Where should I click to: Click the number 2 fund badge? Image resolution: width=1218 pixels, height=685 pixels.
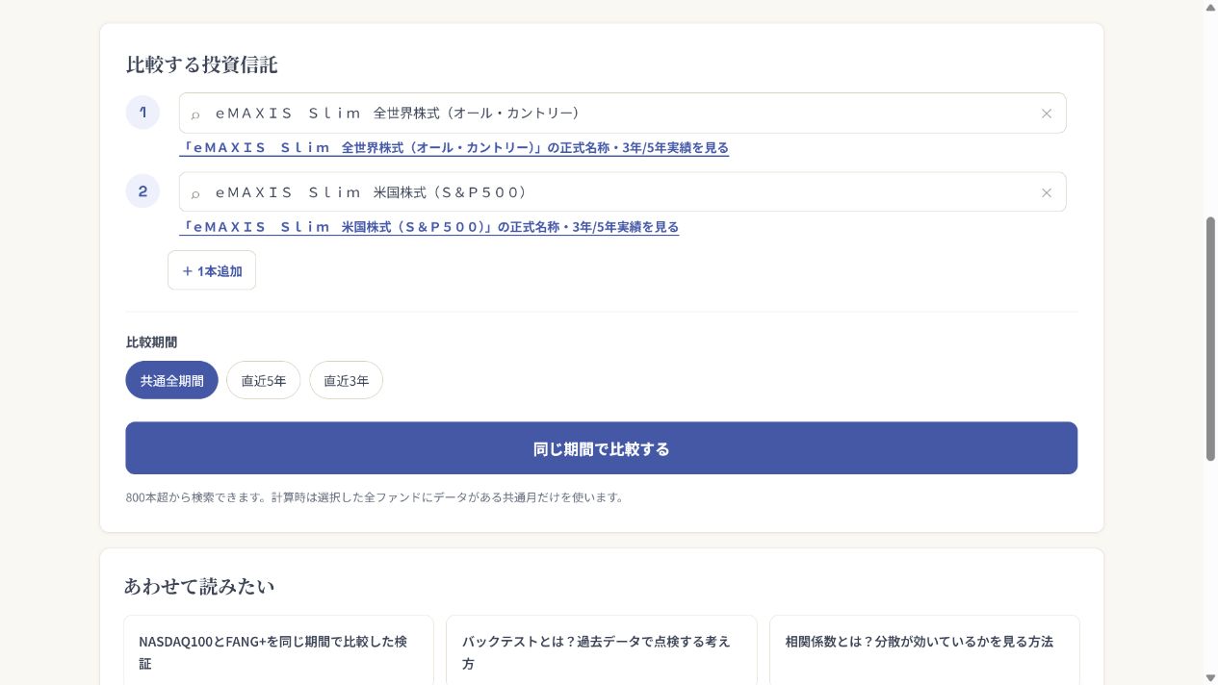pyautogui.click(x=143, y=191)
